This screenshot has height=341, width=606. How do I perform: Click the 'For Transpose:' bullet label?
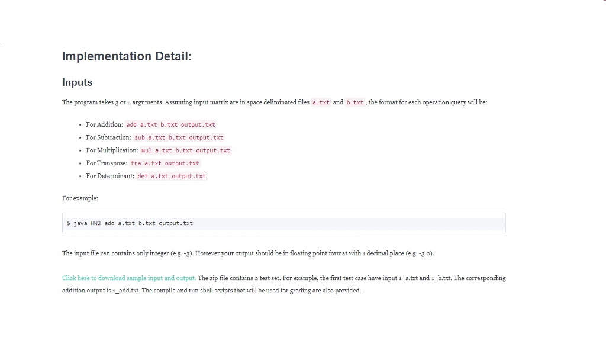107,163
